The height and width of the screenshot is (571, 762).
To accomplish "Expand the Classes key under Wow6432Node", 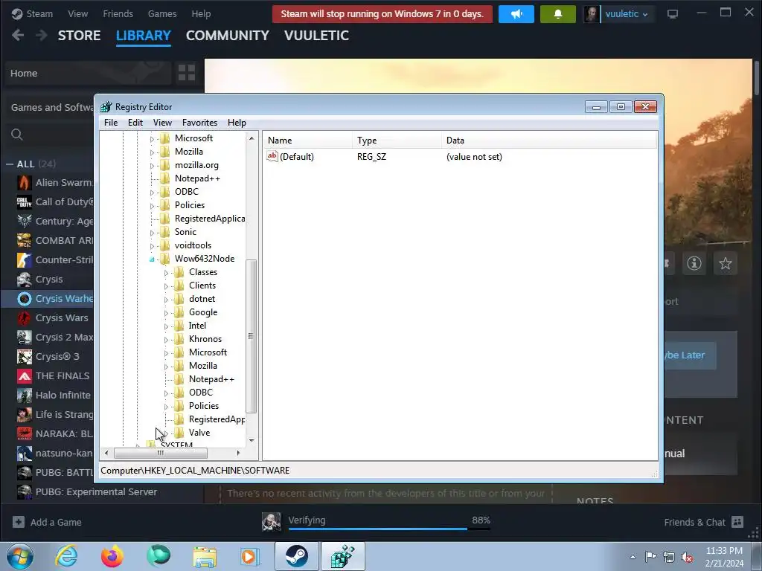I will pos(166,273).
